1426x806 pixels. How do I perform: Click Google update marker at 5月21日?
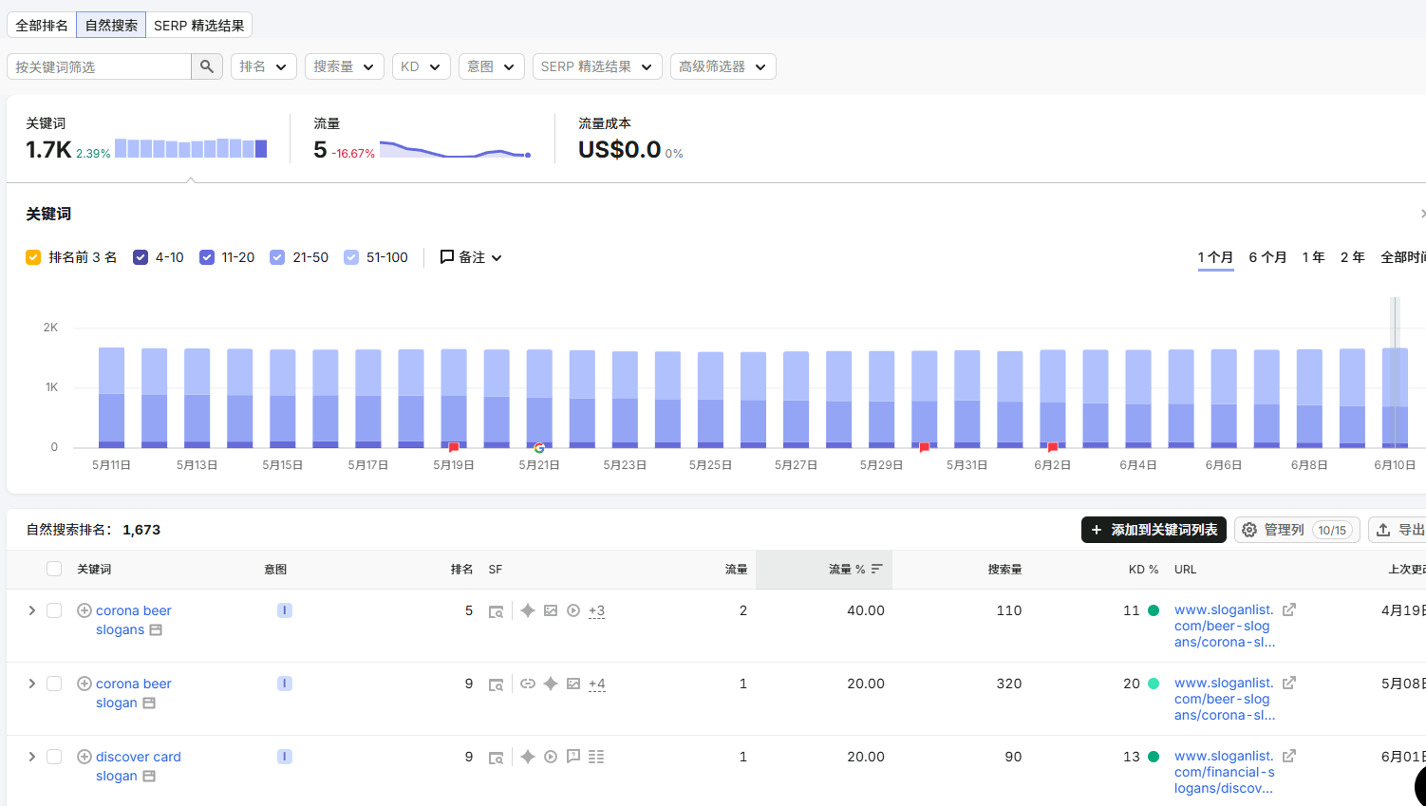click(539, 447)
